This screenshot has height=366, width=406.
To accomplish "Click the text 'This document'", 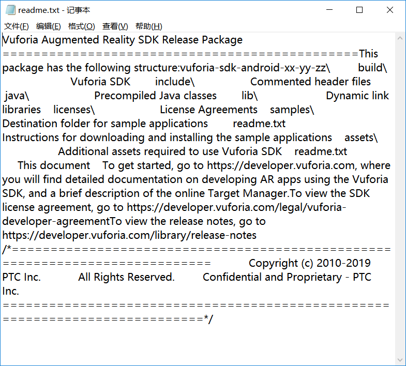I will pyautogui.click(x=54, y=165).
